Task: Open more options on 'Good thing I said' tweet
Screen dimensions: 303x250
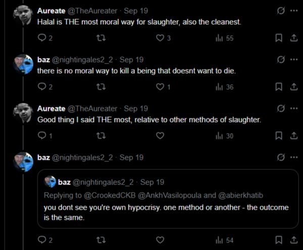Action: 294,108
